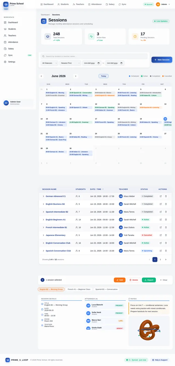Open the All Statuses dropdown

pos(49,63)
